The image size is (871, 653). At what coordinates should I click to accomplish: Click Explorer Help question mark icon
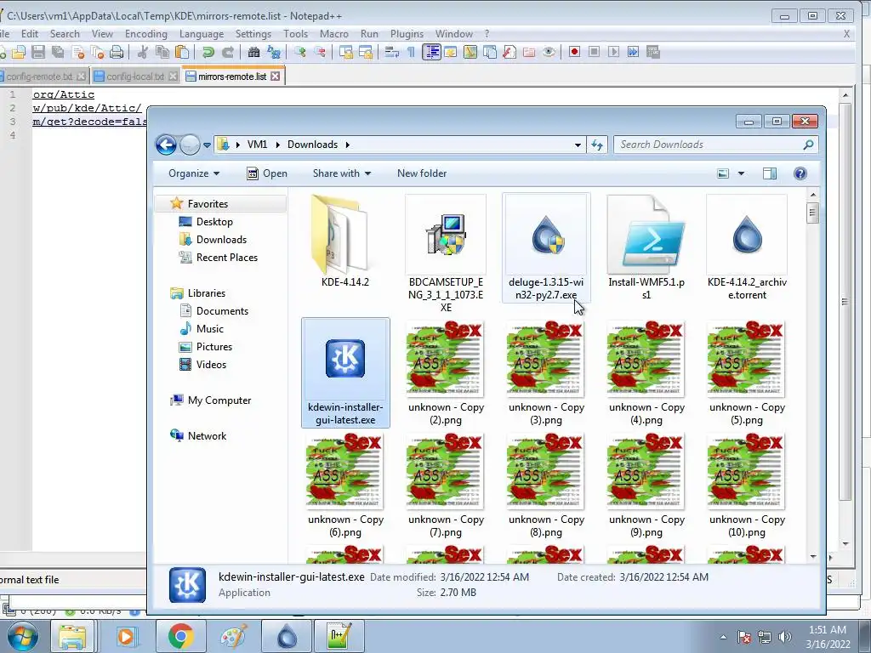[800, 173]
